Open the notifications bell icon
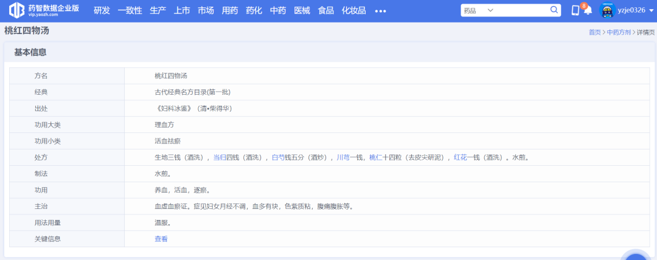The width and height of the screenshot is (657, 260). 588,10
